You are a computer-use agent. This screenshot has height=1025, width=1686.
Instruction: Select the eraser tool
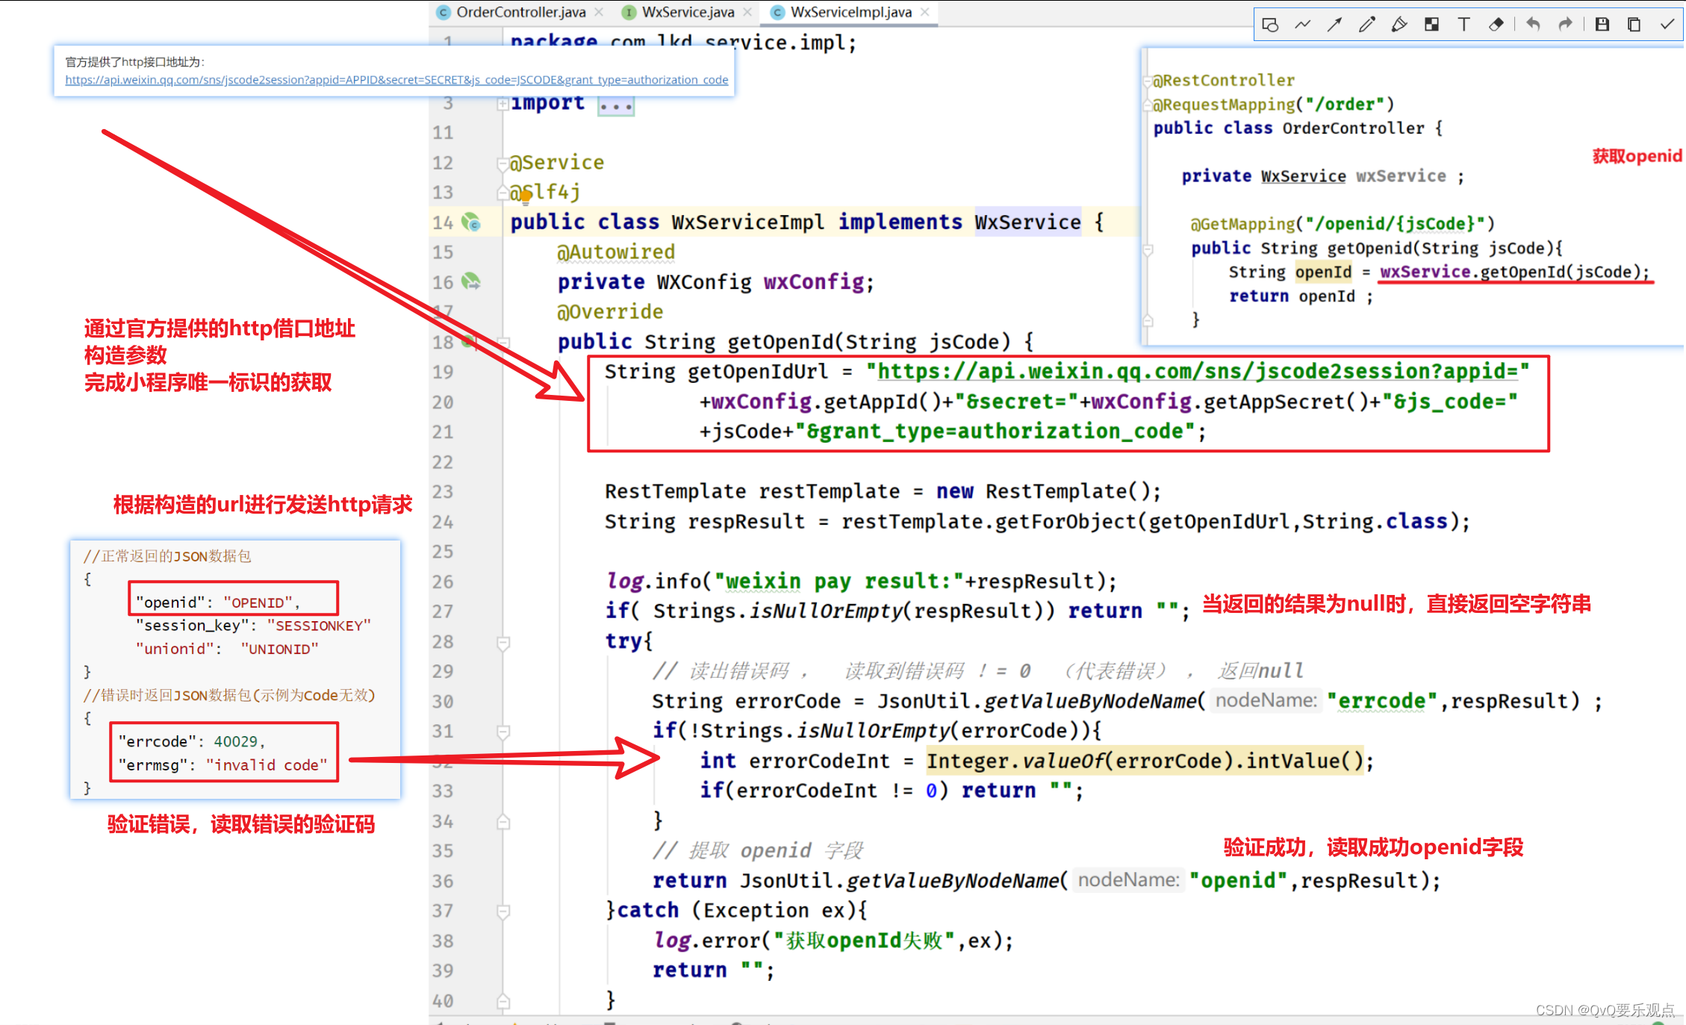click(1496, 25)
